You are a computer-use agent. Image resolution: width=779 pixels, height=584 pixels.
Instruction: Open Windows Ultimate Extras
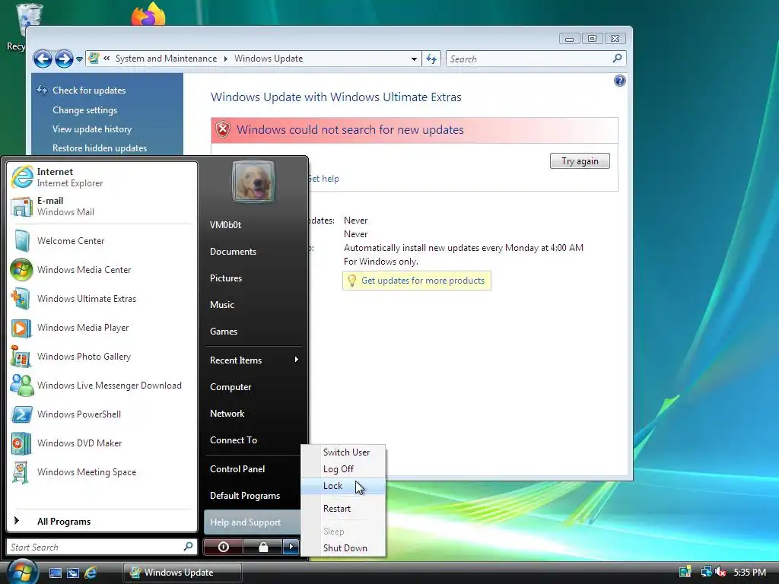tap(102, 298)
